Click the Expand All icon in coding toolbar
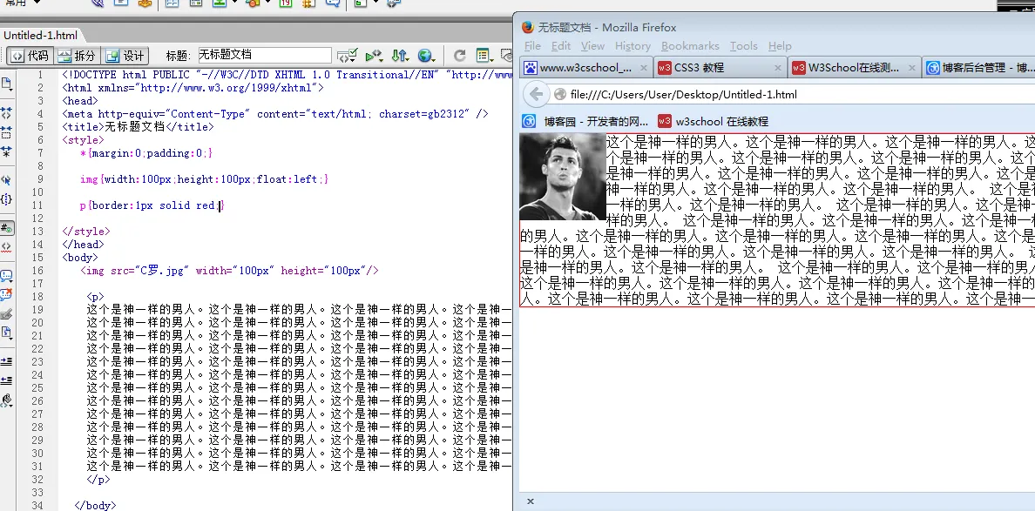 (x=7, y=151)
